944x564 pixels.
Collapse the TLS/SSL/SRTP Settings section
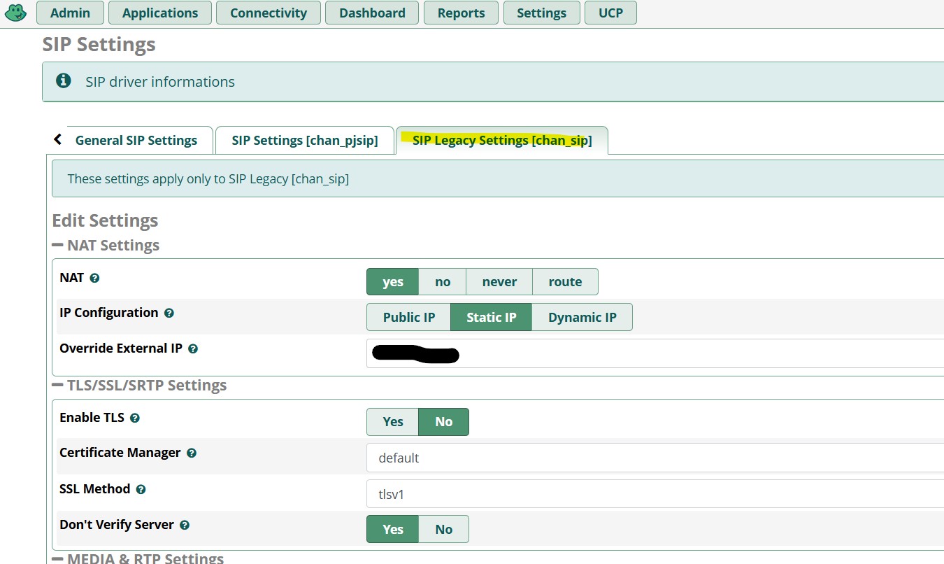[58, 386]
